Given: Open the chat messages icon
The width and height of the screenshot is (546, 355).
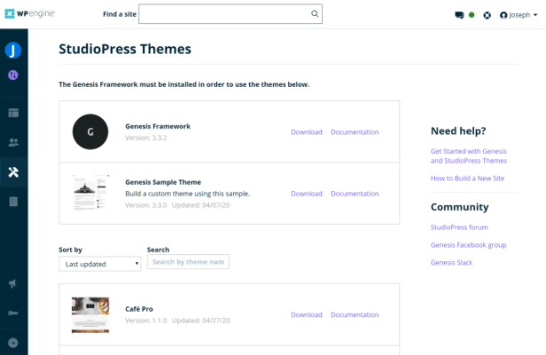Looking at the screenshot, I should tap(459, 15).
